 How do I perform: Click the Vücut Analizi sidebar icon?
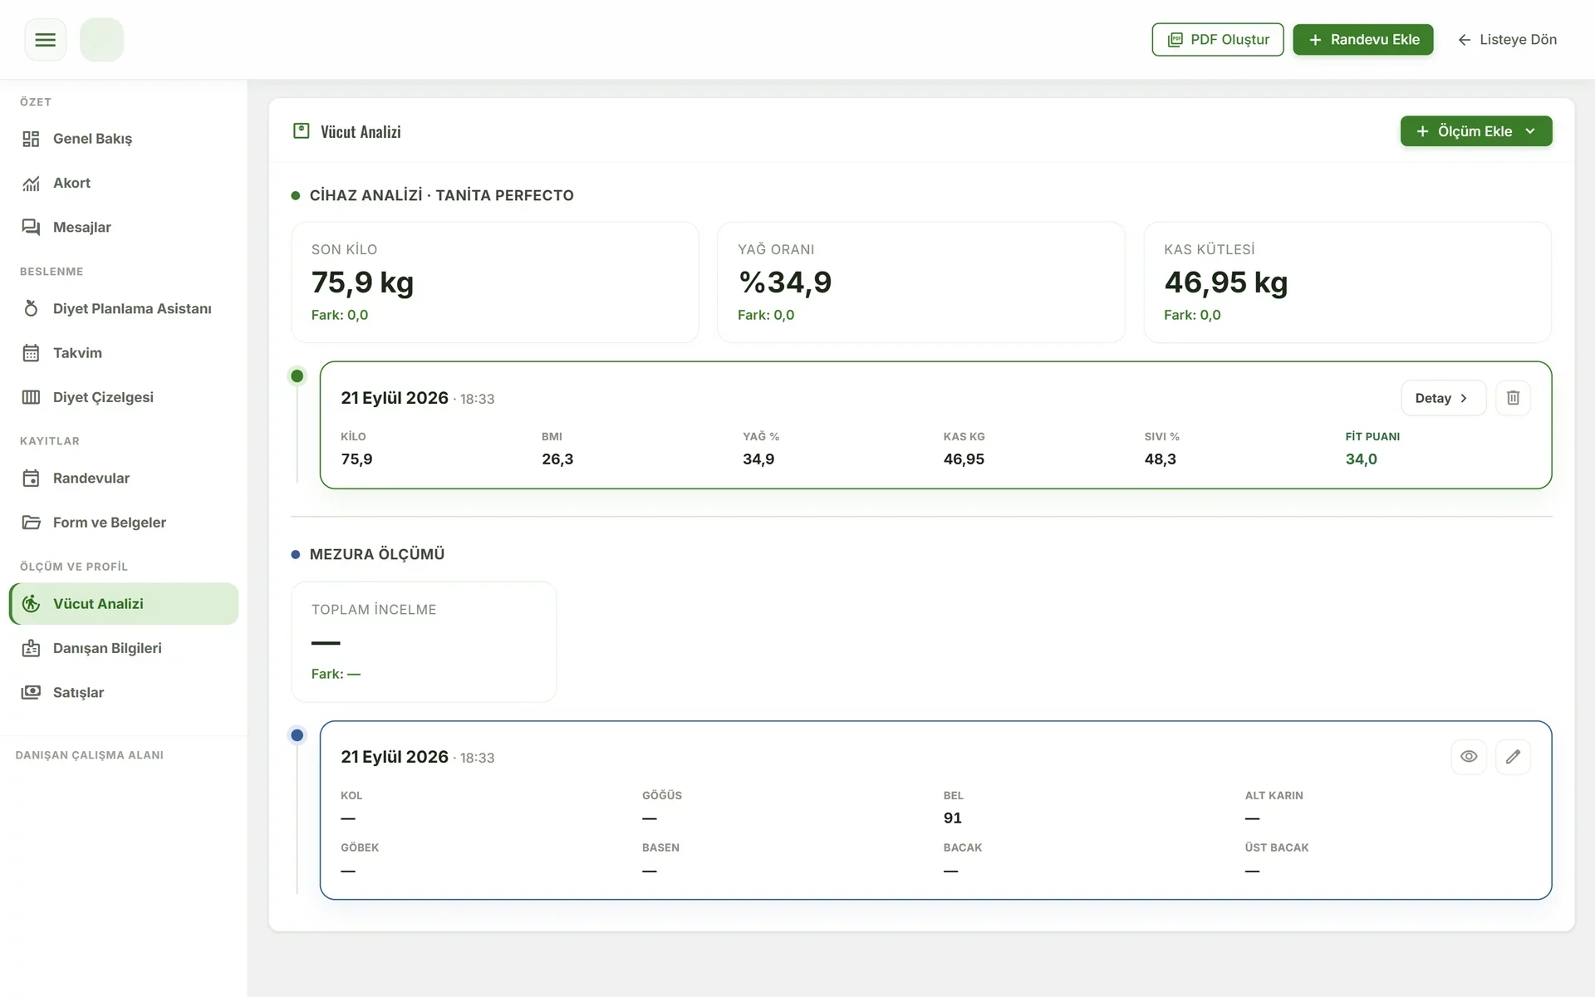pyautogui.click(x=31, y=604)
